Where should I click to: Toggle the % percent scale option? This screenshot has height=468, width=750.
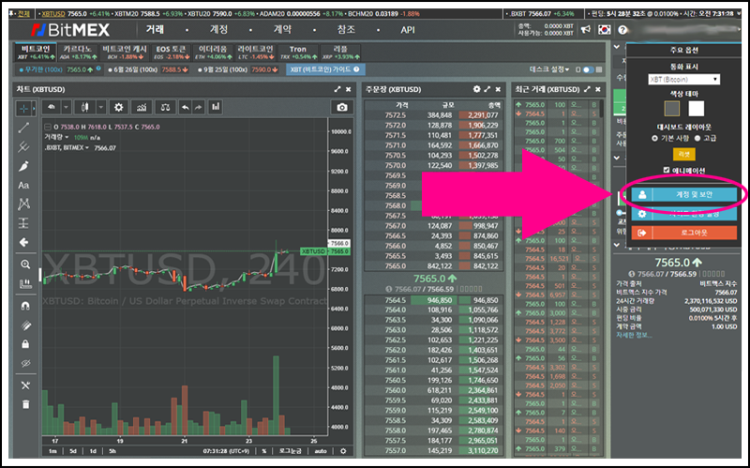coord(264,451)
